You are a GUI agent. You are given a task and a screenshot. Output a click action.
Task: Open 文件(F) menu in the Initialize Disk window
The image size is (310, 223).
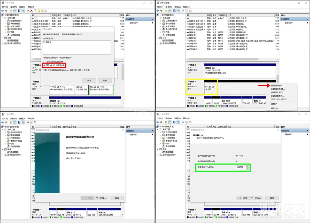pyautogui.click(x=5, y=7)
